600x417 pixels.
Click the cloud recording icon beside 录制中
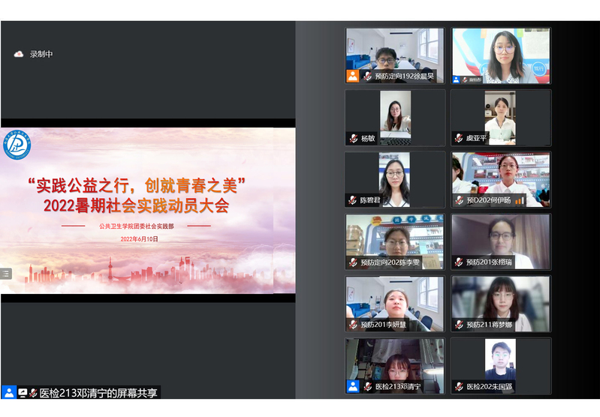point(18,54)
